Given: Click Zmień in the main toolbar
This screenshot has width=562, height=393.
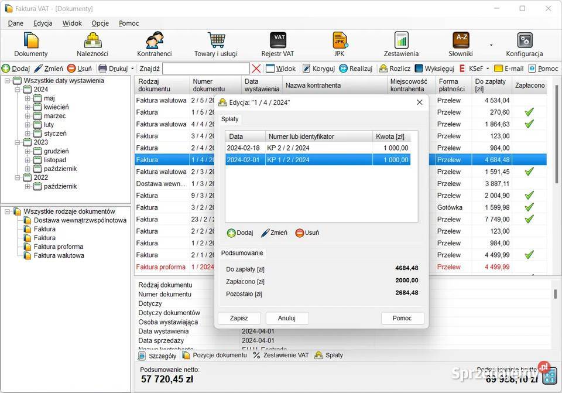Looking at the screenshot, I should pos(49,68).
